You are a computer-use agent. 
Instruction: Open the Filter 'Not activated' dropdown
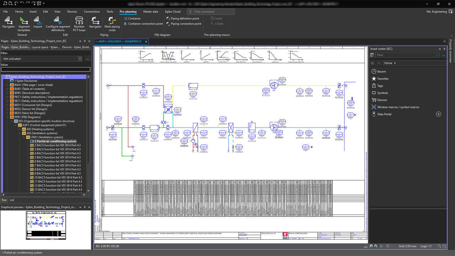pyautogui.click(x=80, y=59)
